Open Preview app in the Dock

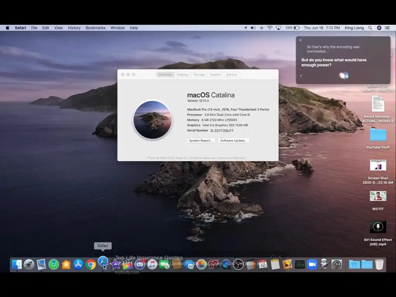click(41, 264)
